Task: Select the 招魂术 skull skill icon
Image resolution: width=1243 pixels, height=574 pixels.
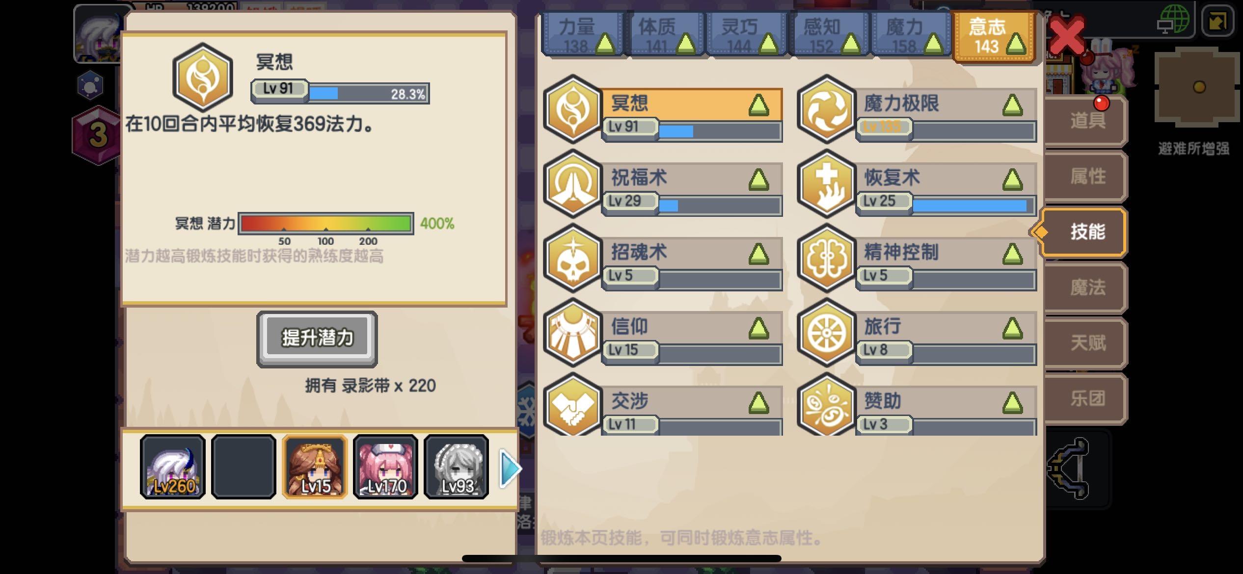Action: (x=572, y=258)
